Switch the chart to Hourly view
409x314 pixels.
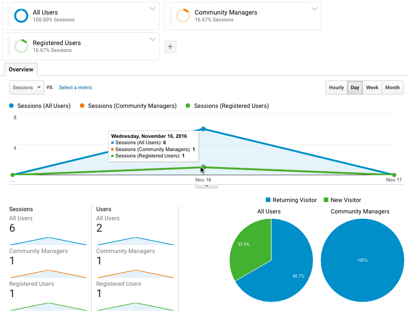336,87
